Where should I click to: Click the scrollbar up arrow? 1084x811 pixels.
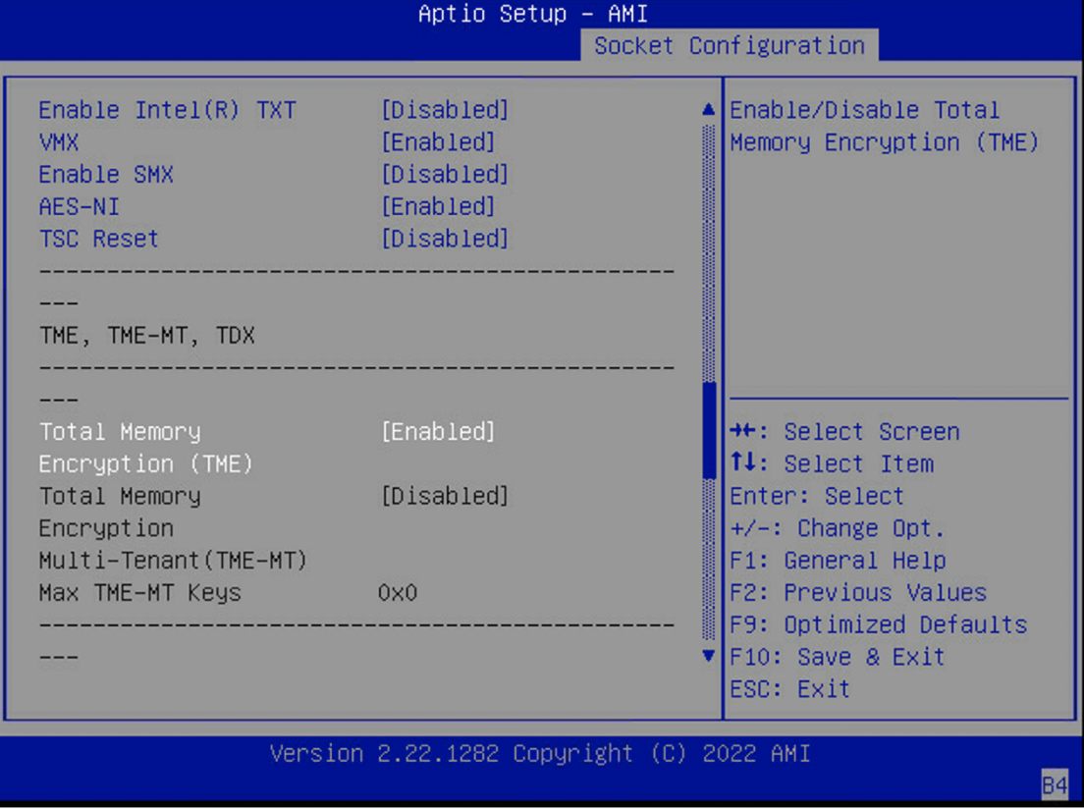(x=709, y=110)
